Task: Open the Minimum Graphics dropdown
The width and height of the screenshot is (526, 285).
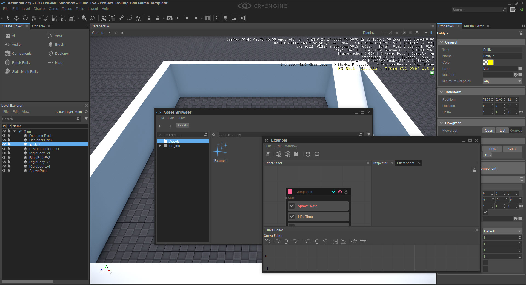Action: pyautogui.click(x=502, y=81)
